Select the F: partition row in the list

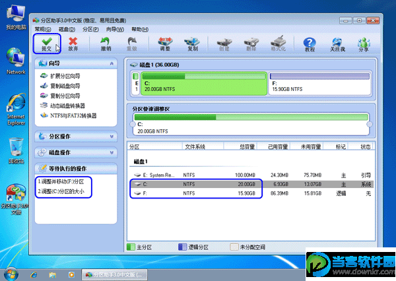[252, 193]
